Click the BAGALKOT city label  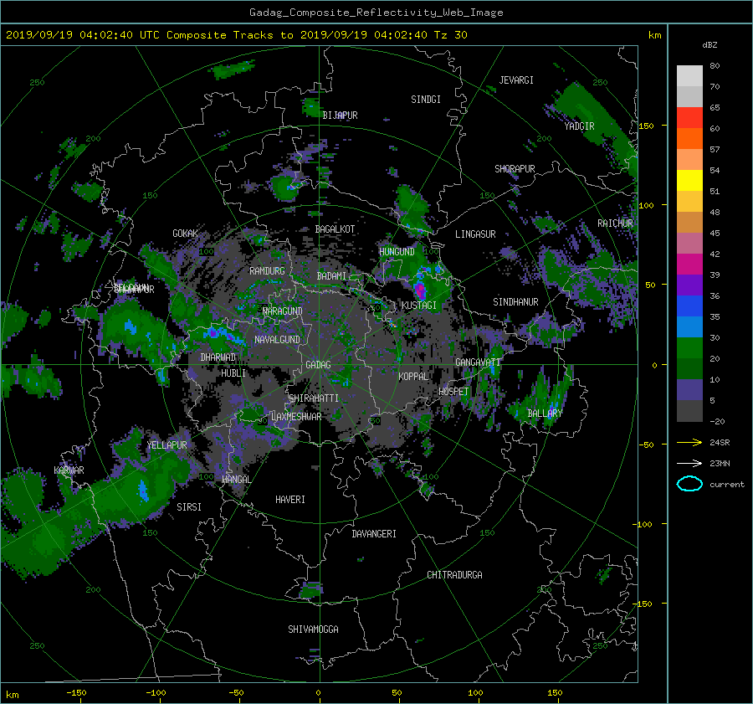pos(335,229)
